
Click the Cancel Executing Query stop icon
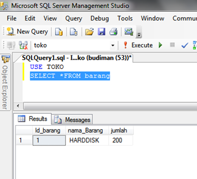(x=172, y=45)
